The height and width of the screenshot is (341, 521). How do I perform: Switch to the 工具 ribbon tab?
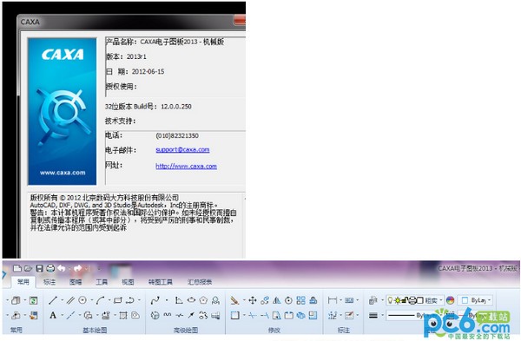point(102,282)
